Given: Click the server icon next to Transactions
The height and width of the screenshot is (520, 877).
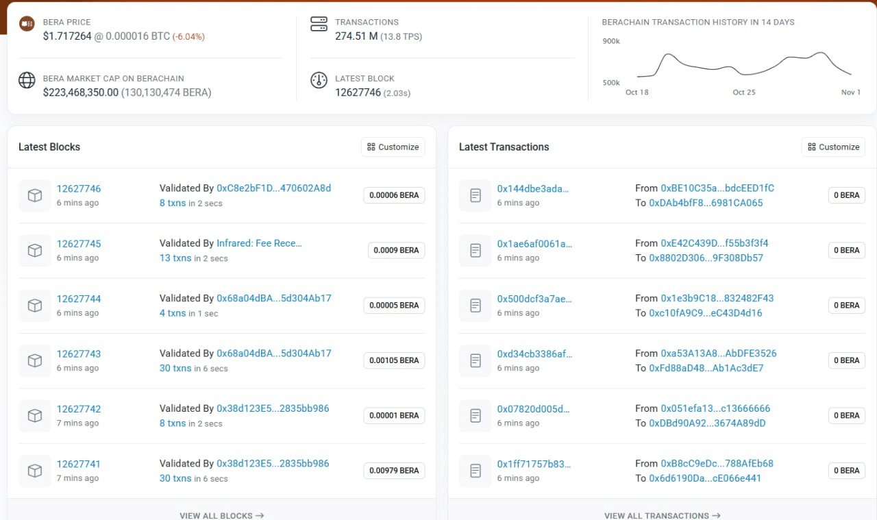Looking at the screenshot, I should (319, 24).
